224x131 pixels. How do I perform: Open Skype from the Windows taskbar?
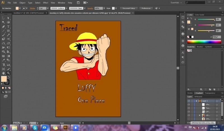pyautogui.click(x=35, y=128)
